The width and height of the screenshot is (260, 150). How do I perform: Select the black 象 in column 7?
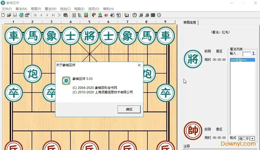pos(128,36)
